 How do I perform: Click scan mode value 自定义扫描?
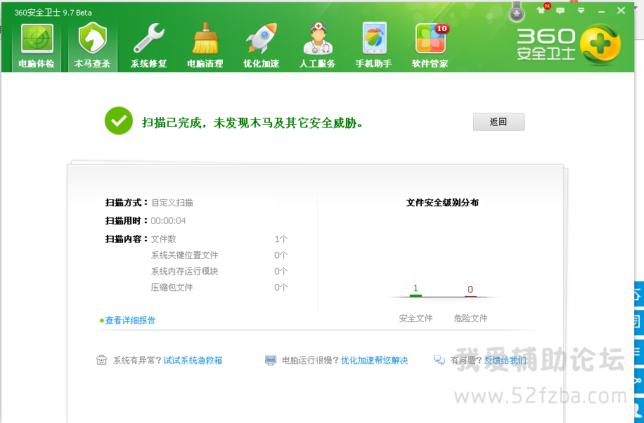tap(172, 203)
